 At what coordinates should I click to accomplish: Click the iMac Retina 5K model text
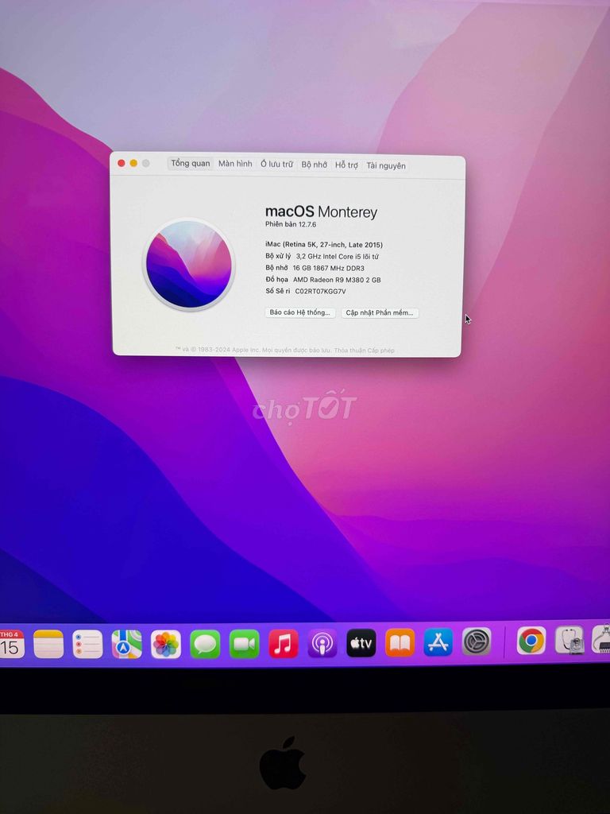click(324, 245)
